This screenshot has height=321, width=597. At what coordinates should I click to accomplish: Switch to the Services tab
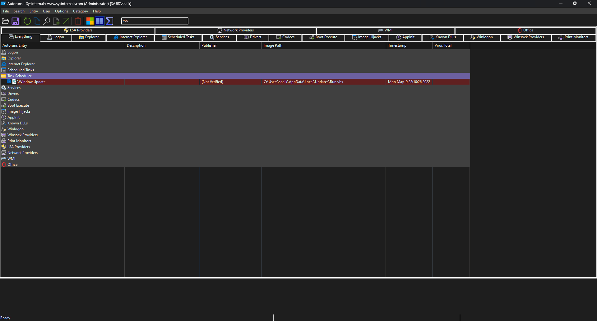219,37
